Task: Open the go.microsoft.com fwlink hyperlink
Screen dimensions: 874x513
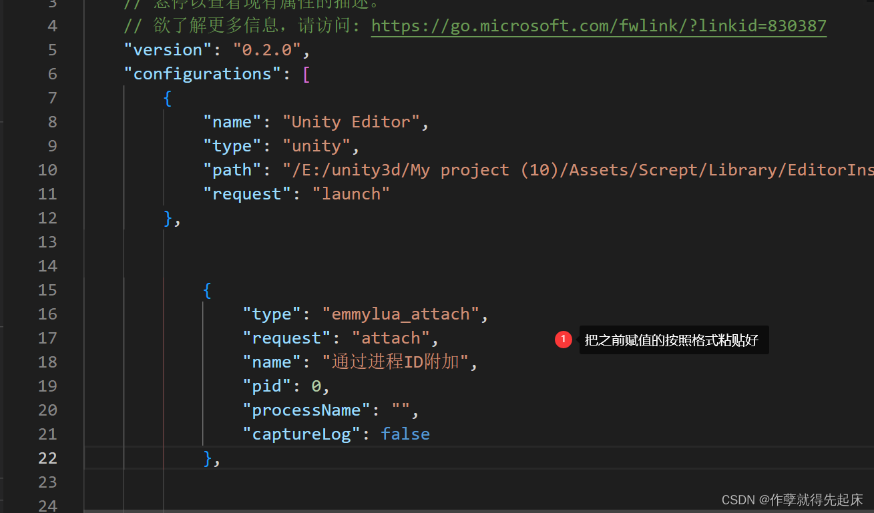Action: click(x=598, y=25)
